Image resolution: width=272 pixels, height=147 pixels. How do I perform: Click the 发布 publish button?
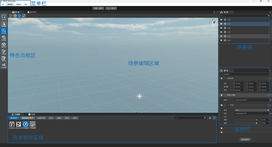[111, 8]
